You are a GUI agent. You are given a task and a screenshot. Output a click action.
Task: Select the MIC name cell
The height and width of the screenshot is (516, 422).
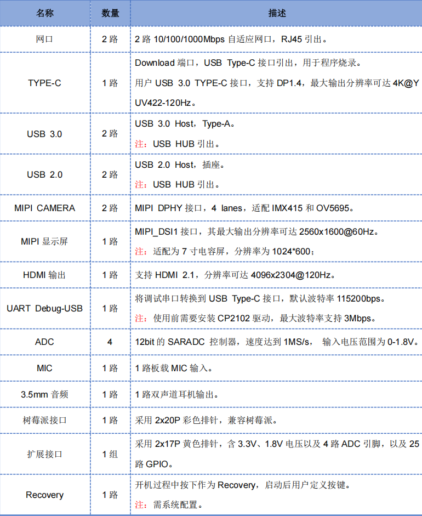pyautogui.click(x=45, y=368)
